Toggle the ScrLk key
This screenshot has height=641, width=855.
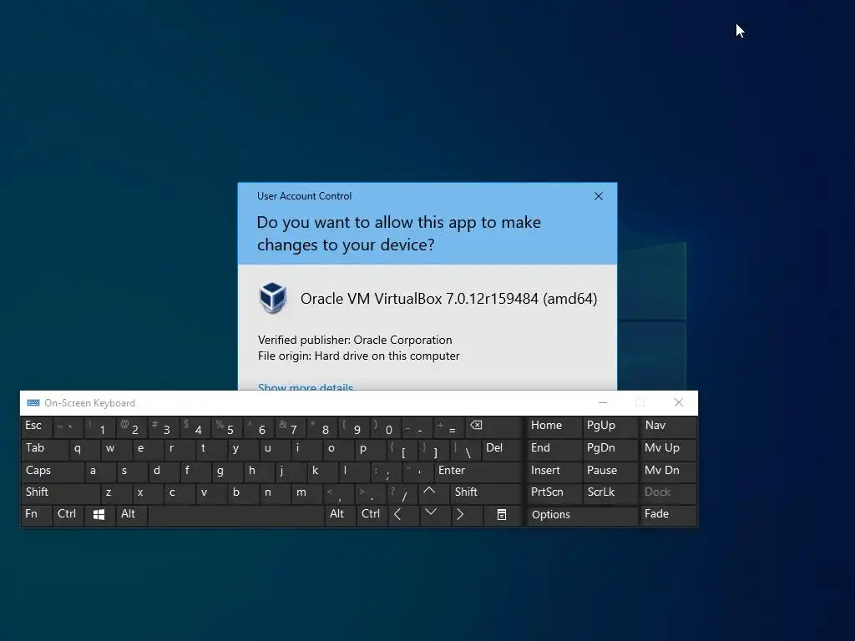coord(610,493)
